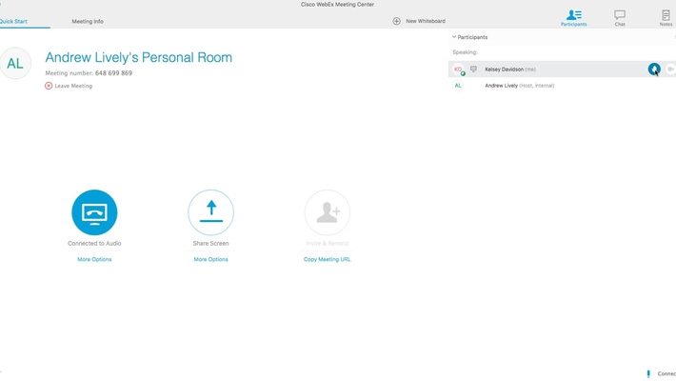This screenshot has width=676, height=381.
Task: Click Kelsey Davidson's KD avatar
Action: pyautogui.click(x=458, y=69)
